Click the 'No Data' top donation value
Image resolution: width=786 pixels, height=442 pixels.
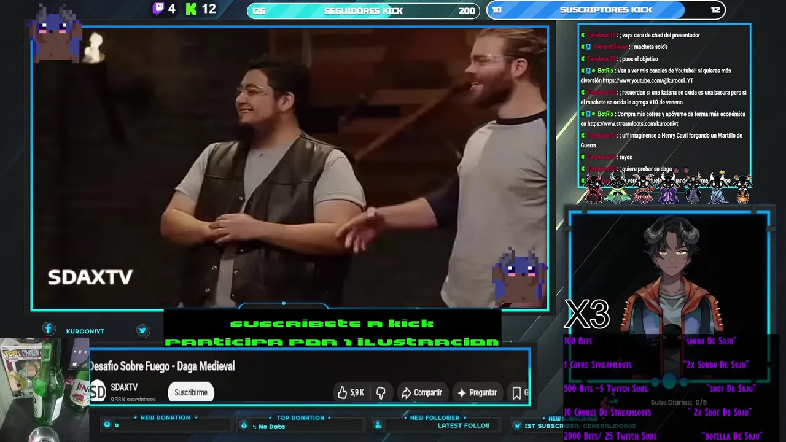click(271, 427)
